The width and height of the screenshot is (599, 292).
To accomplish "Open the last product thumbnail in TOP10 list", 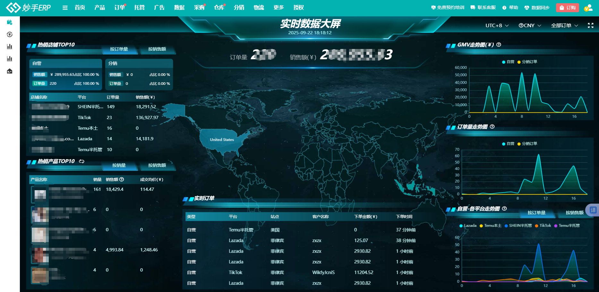I will [x=40, y=275].
